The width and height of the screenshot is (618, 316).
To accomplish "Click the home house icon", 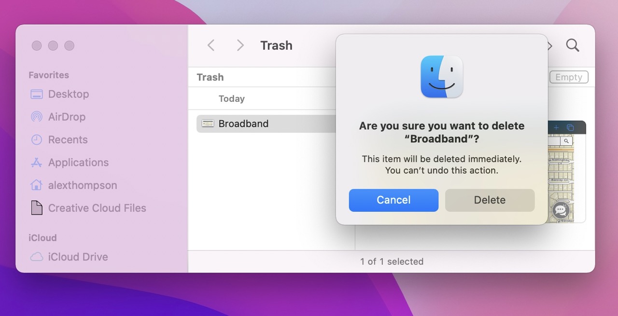I will 37,185.
